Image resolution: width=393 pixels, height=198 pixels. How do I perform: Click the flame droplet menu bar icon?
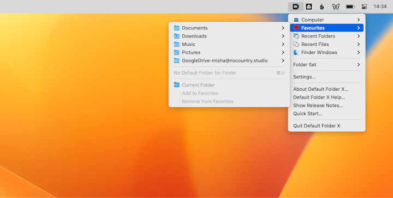tap(322, 7)
